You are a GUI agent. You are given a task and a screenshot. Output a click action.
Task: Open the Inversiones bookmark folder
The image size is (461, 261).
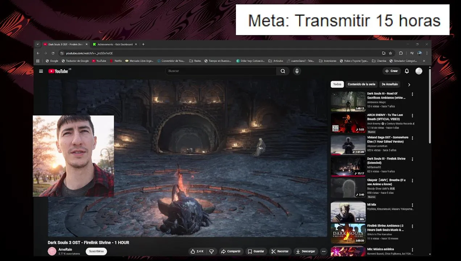(x=328, y=61)
